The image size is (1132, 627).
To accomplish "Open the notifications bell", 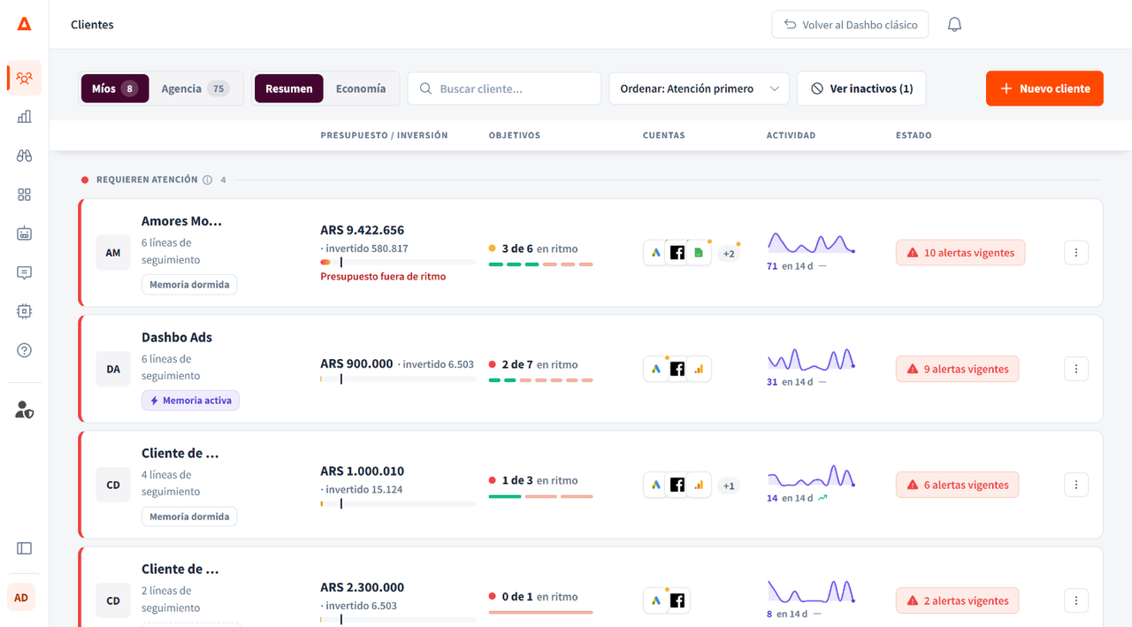I will click(x=954, y=25).
